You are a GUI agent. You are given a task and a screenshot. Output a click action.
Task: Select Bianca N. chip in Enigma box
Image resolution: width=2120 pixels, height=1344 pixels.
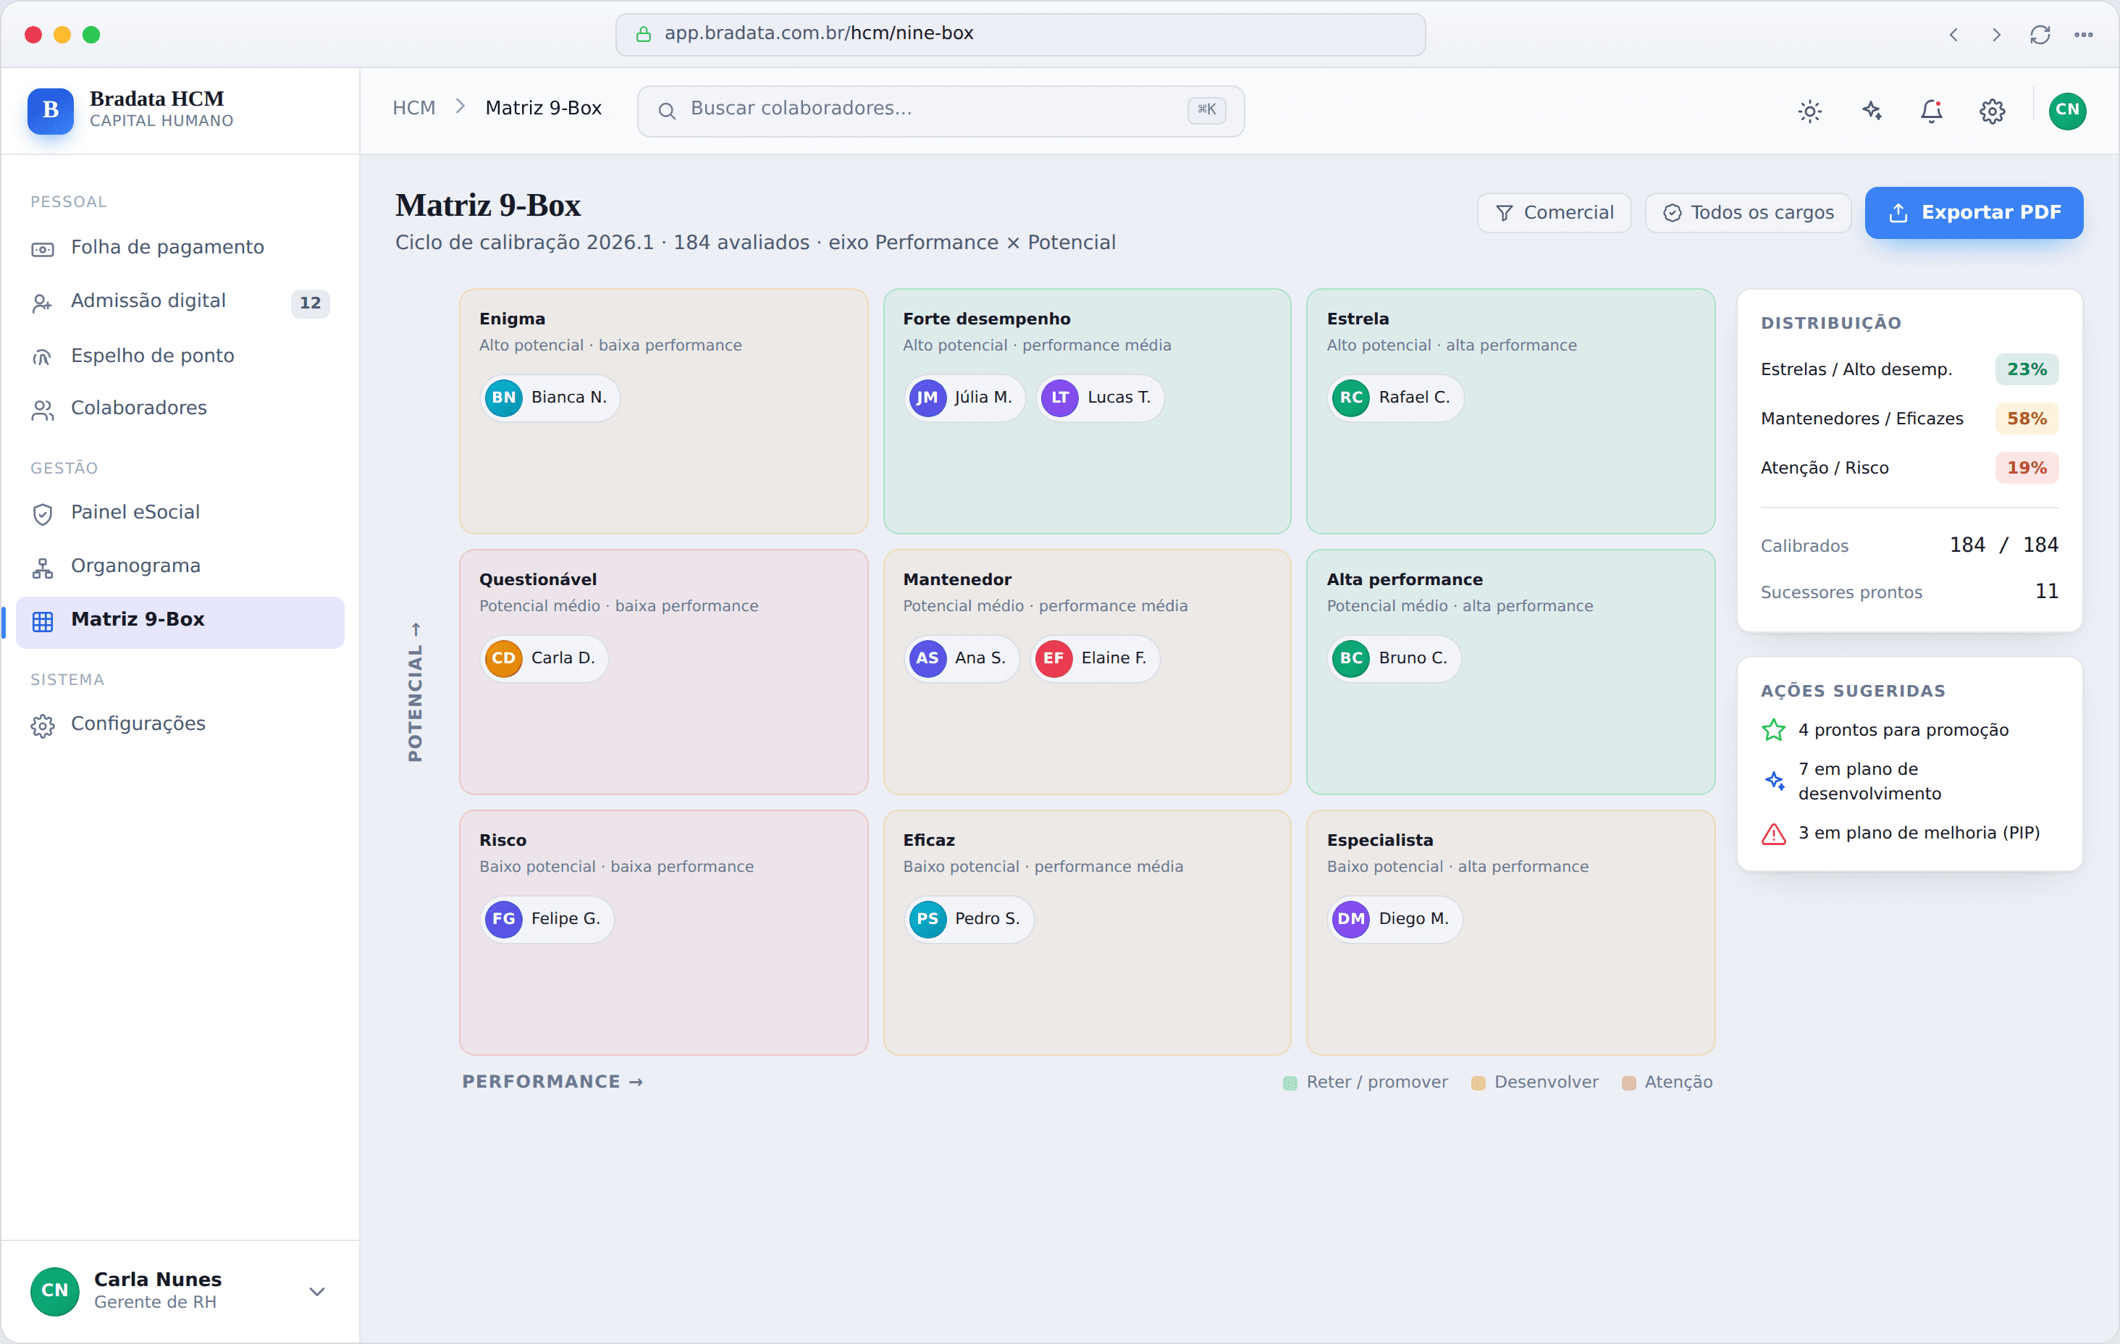pos(550,398)
